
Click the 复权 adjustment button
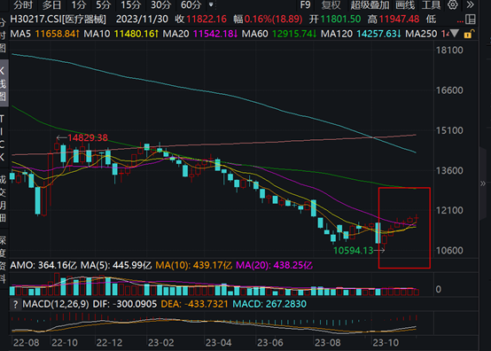tap(331, 5)
